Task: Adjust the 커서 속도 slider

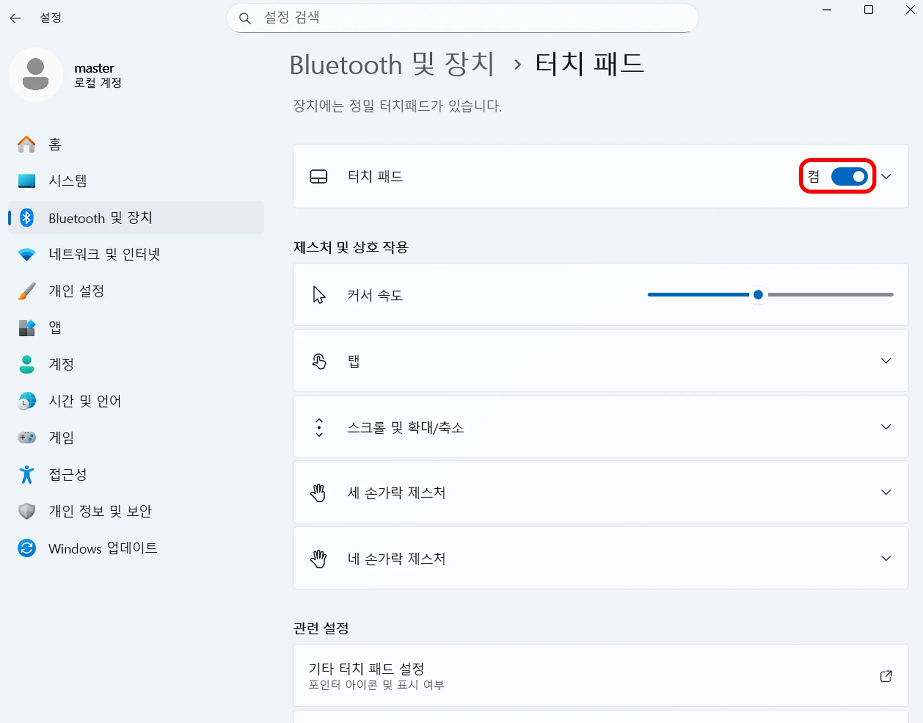Action: [x=759, y=295]
